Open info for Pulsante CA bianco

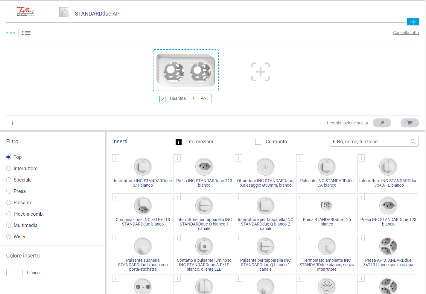[x=300, y=158]
